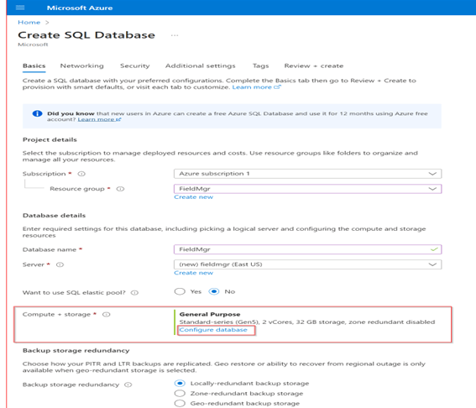The width and height of the screenshot is (476, 408).
Task: Click the Home breadcrumb link
Action: click(x=29, y=23)
